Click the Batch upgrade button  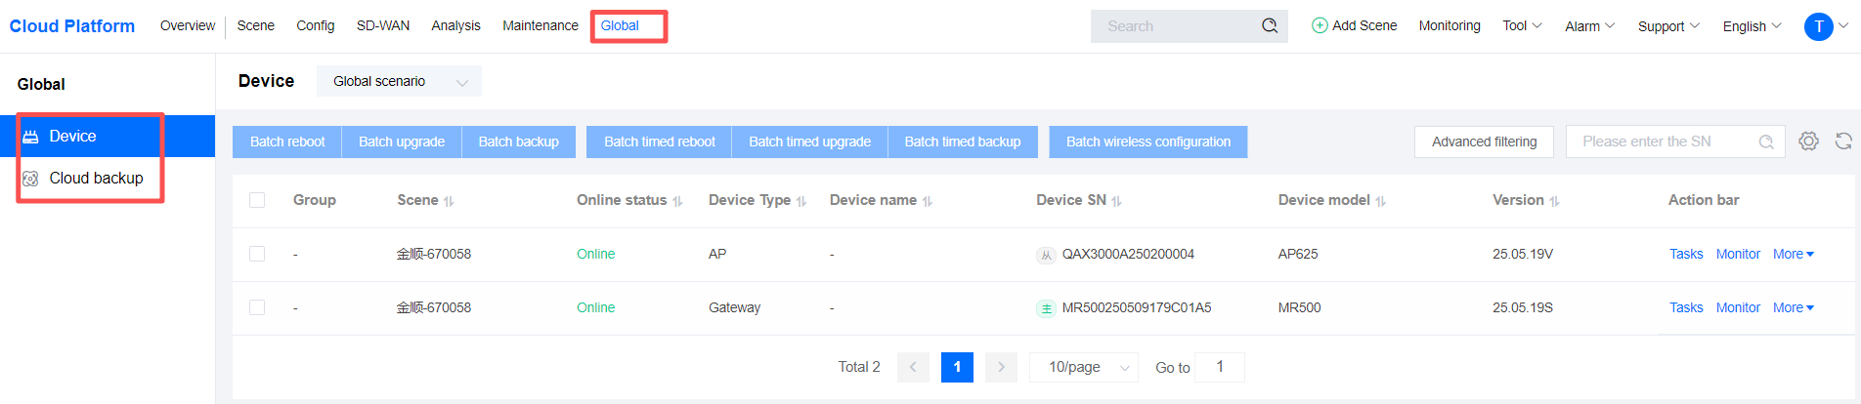401,141
